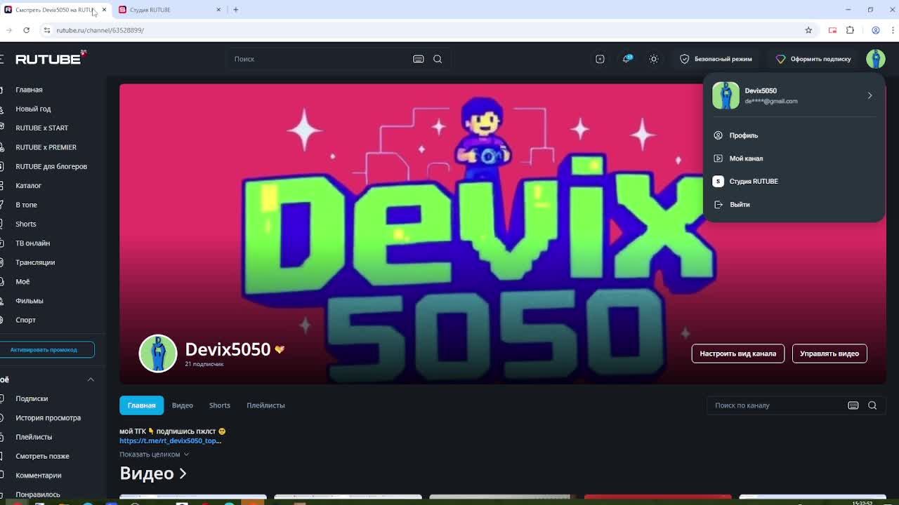Open the t.me/rt_devix5050 Telegram link
This screenshot has width=899, height=505.
tap(171, 441)
